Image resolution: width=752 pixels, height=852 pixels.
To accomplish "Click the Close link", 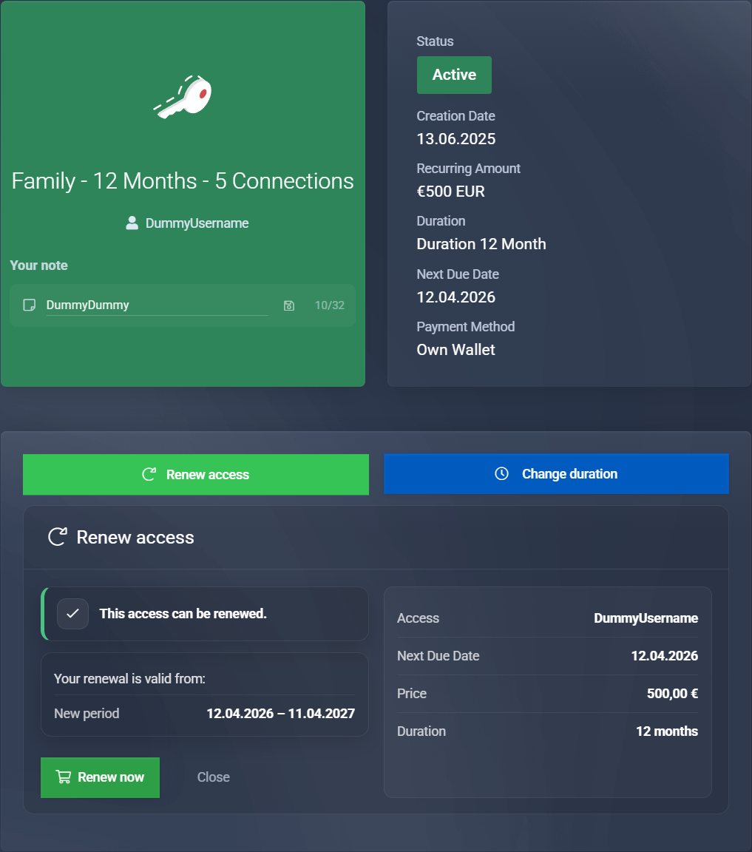I will [x=214, y=777].
